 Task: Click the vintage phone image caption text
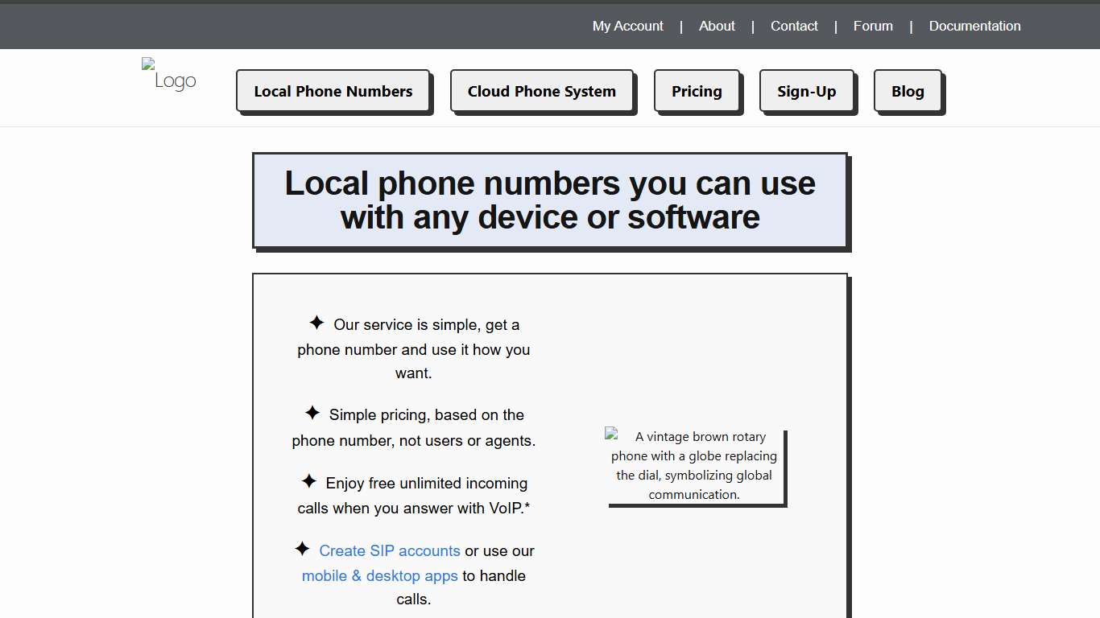point(697,465)
